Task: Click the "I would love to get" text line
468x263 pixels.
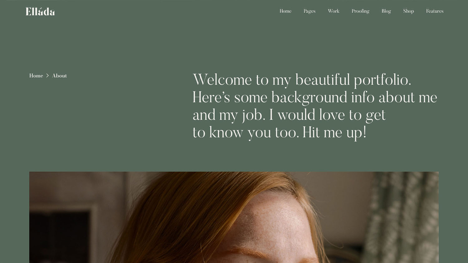Action: 328,115
